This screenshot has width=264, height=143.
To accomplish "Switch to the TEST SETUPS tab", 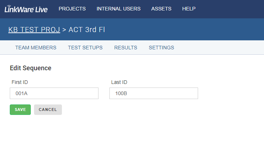I will click(85, 48).
